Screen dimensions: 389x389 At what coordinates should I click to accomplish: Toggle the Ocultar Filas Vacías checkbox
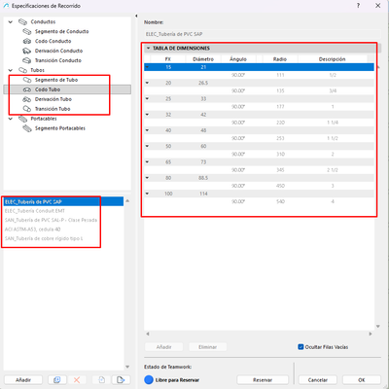[x=301, y=347]
